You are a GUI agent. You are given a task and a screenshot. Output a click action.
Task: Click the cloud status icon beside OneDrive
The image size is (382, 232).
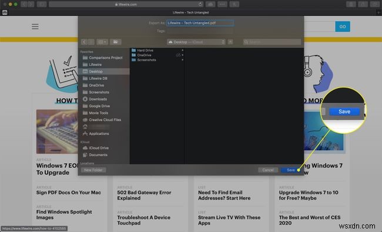178,55
